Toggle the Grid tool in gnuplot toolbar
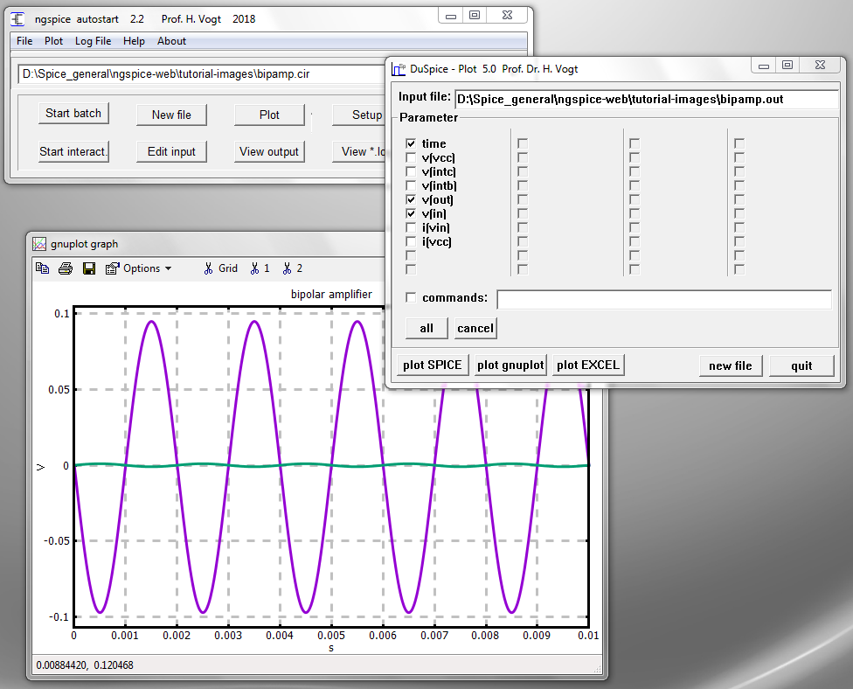The height and width of the screenshot is (689, 853). 220,268
